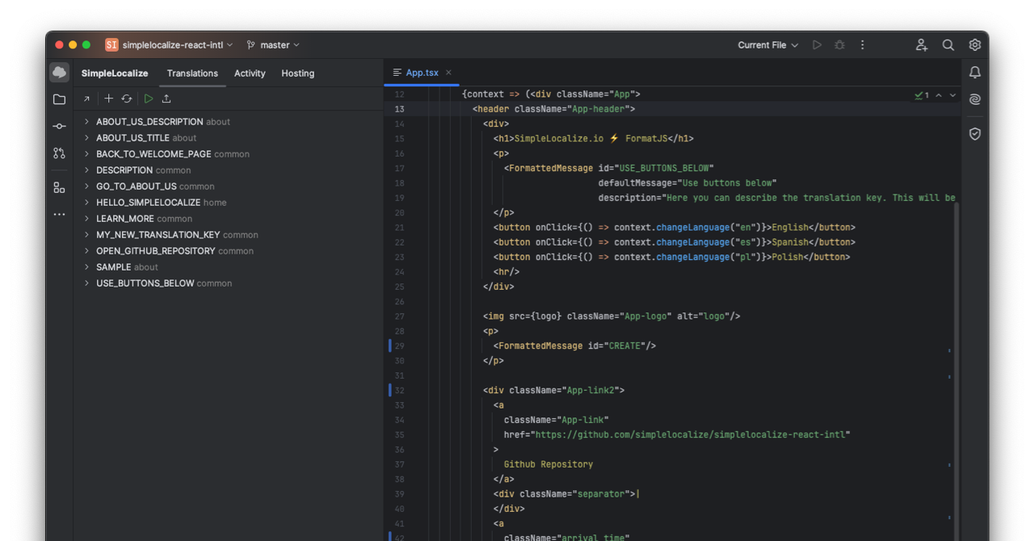
Task: Click the green play icon in SimpleLocalize toolbar
Action: point(149,99)
